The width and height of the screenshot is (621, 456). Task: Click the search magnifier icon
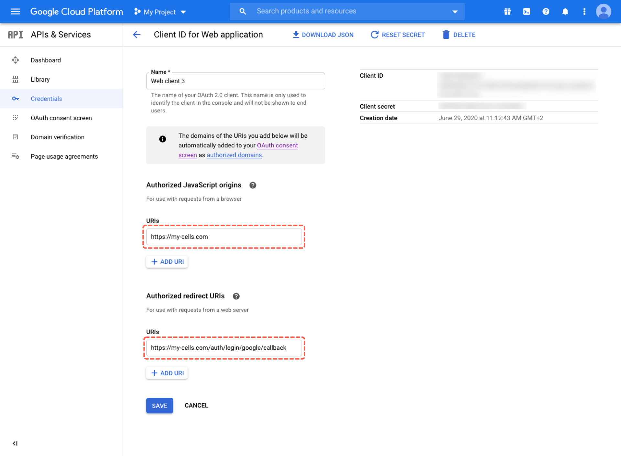tap(243, 11)
